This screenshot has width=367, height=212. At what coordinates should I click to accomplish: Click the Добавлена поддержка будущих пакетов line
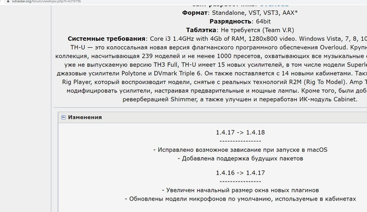[x=240, y=159]
